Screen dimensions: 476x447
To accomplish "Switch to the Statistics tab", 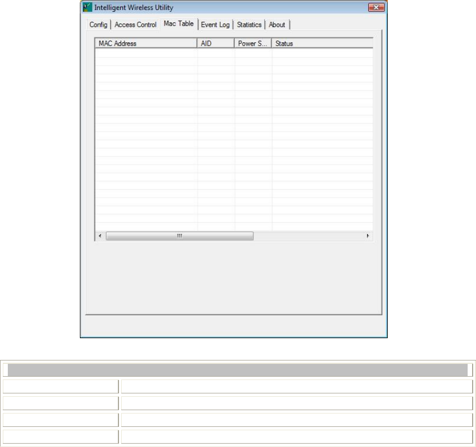I will pyautogui.click(x=249, y=25).
